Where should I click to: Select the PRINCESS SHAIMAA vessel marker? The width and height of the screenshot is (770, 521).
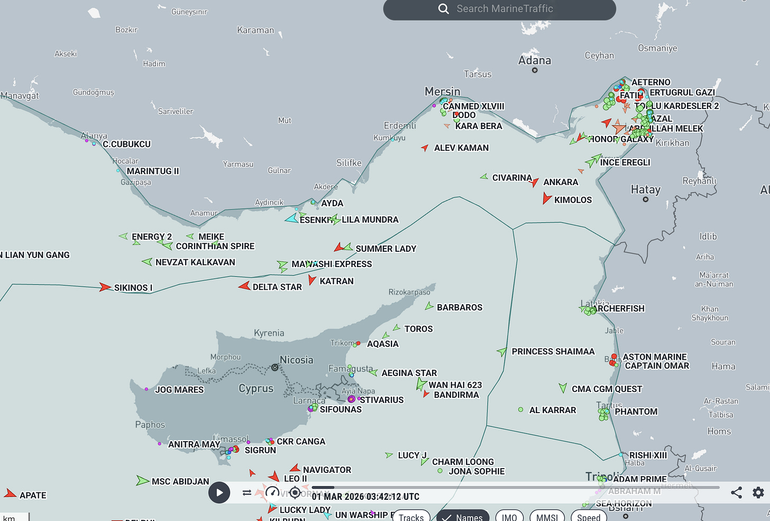point(502,352)
